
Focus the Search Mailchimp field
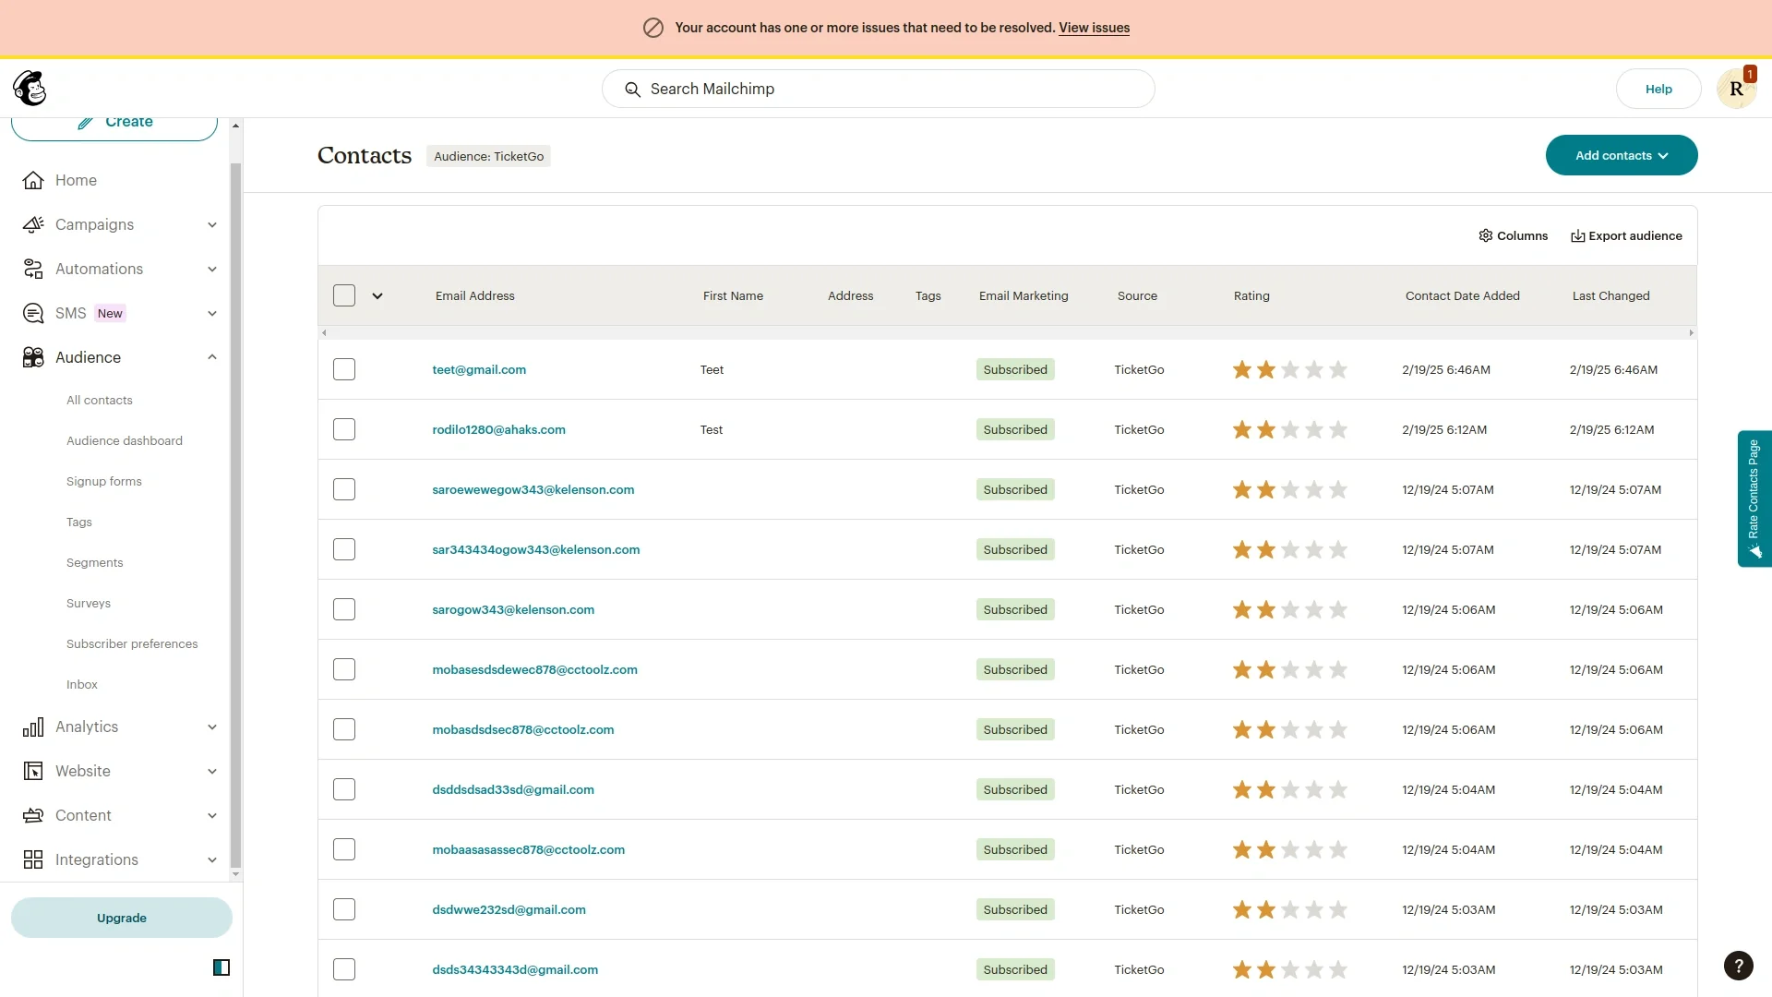[x=877, y=89]
